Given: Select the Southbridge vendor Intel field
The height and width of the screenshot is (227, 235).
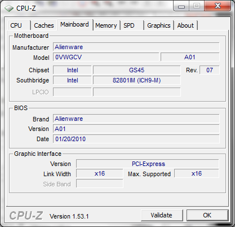Looking at the screenshot, I should (72, 80).
